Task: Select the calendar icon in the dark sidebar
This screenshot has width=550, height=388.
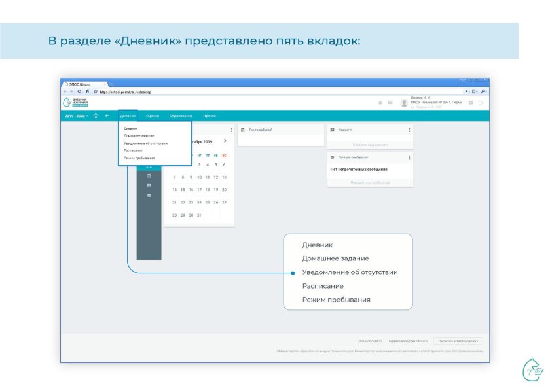Action: [x=149, y=174]
